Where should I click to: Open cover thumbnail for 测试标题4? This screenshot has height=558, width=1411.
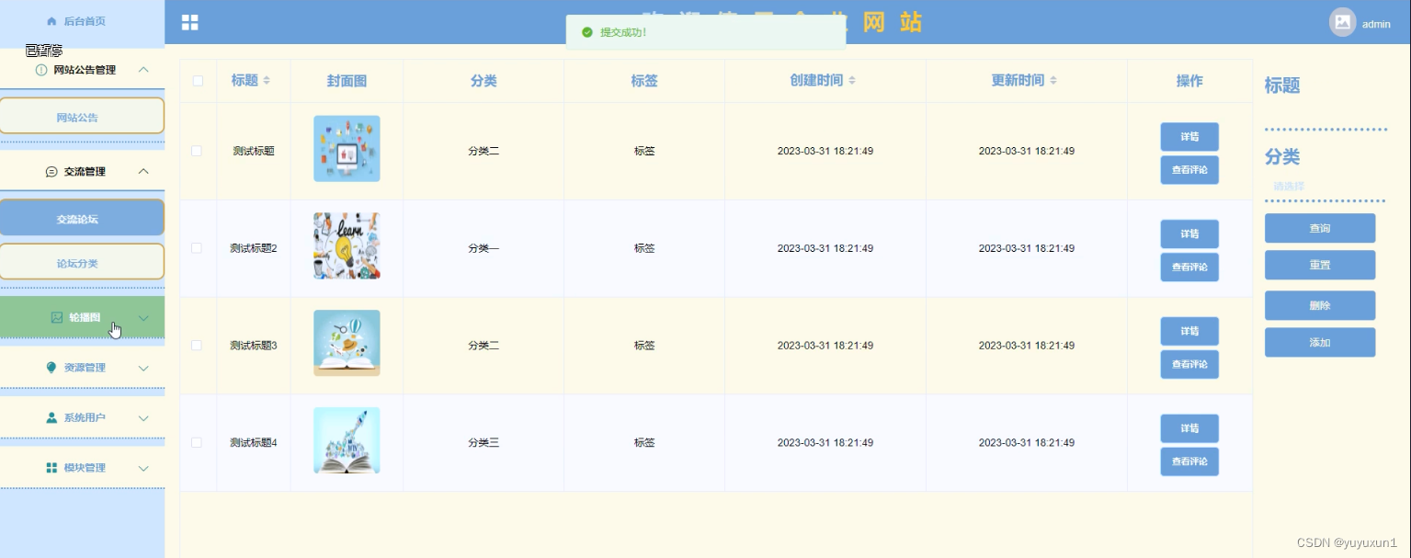[x=347, y=440]
